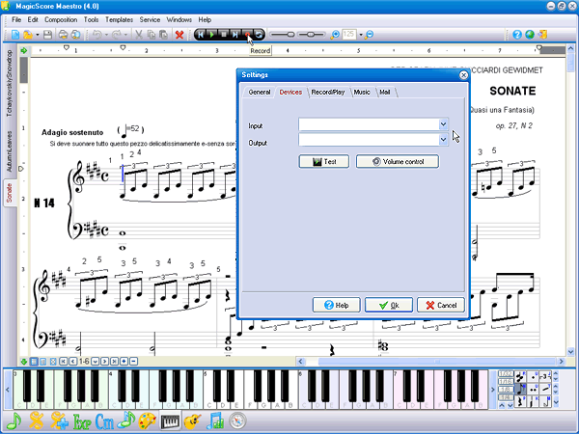The width and height of the screenshot is (579, 434).
Task: Switch to the General tab in Settings
Action: pos(260,92)
